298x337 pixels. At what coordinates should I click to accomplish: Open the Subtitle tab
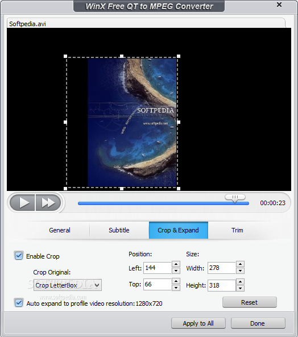point(119,230)
